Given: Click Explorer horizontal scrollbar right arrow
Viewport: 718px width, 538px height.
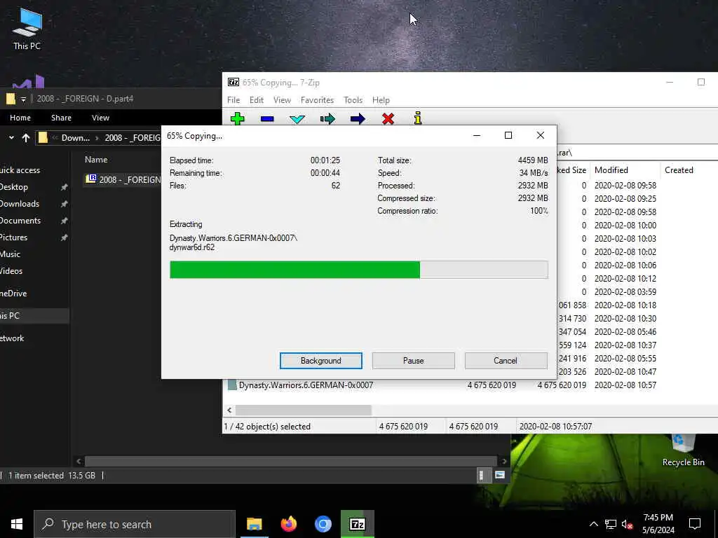Looking at the screenshot, I should (504, 461).
